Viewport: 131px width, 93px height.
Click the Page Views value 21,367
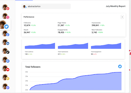[x=61, y=25]
